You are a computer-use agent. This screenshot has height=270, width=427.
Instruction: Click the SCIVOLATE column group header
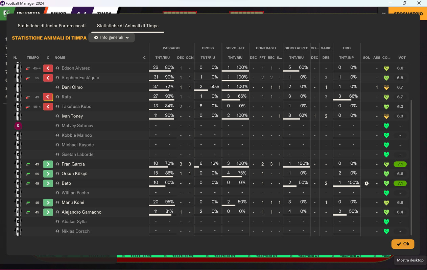point(235,48)
